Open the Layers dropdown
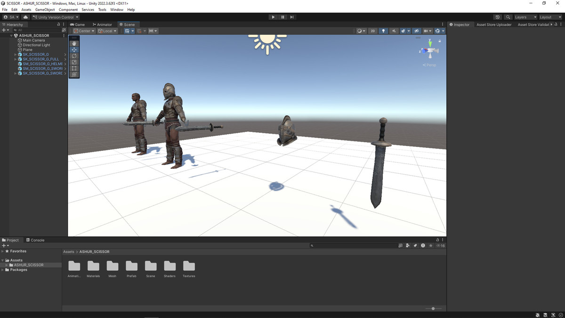The width and height of the screenshot is (565, 318). [x=525, y=17]
